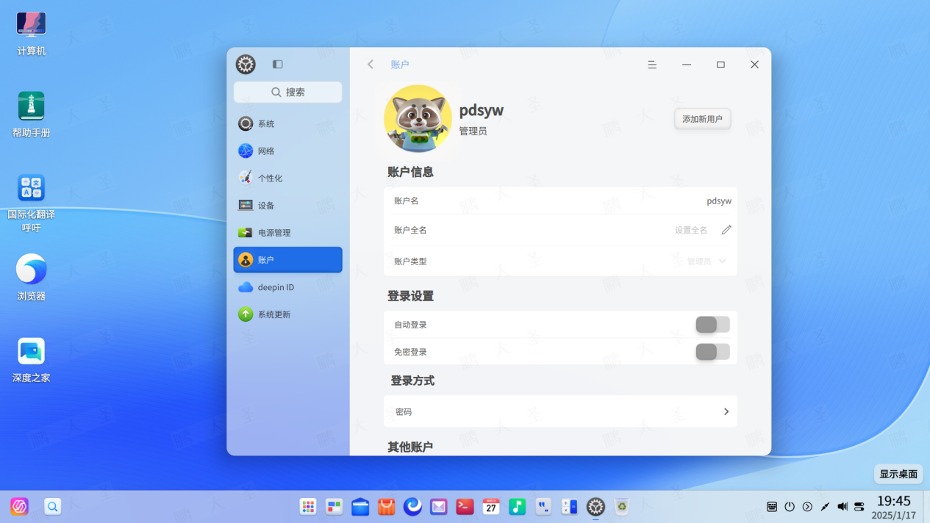
Task: Open the app store in dock
Action: (x=387, y=506)
